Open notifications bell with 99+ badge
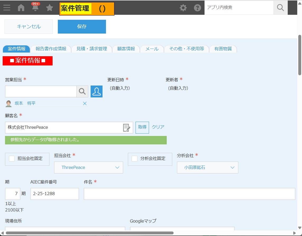Viewport: 302px width, 236px height. point(35,8)
